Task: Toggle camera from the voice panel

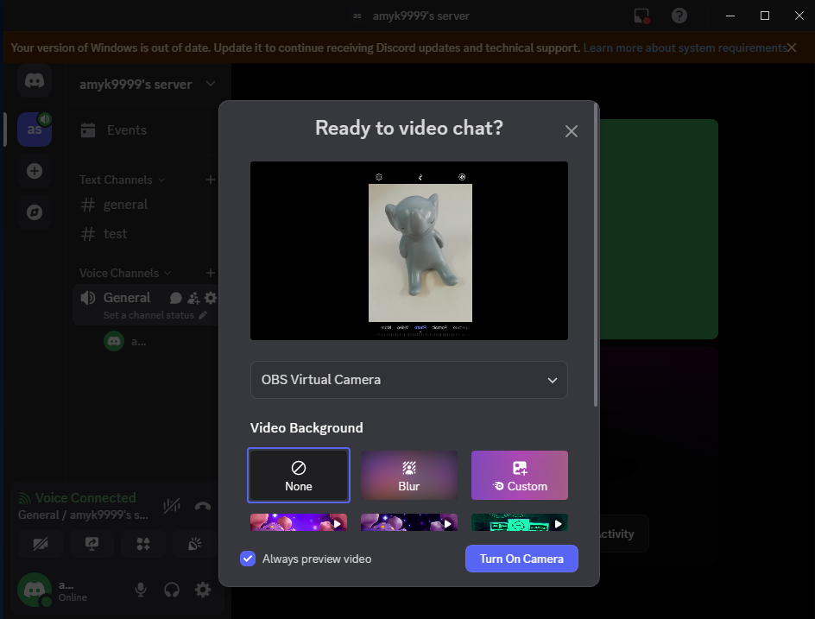Action: click(40, 544)
